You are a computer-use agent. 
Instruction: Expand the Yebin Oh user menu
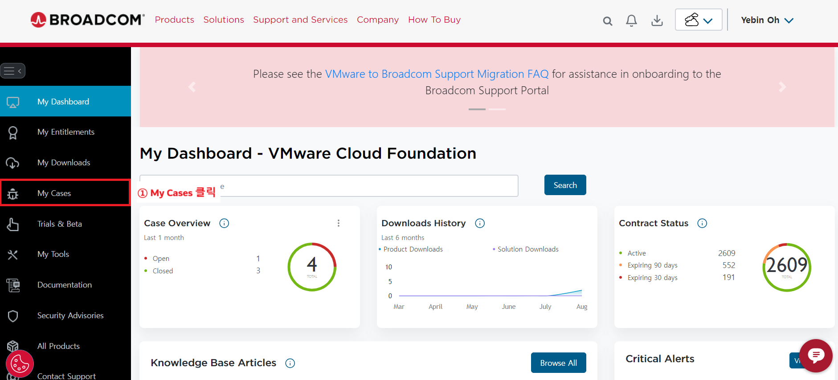tap(767, 20)
